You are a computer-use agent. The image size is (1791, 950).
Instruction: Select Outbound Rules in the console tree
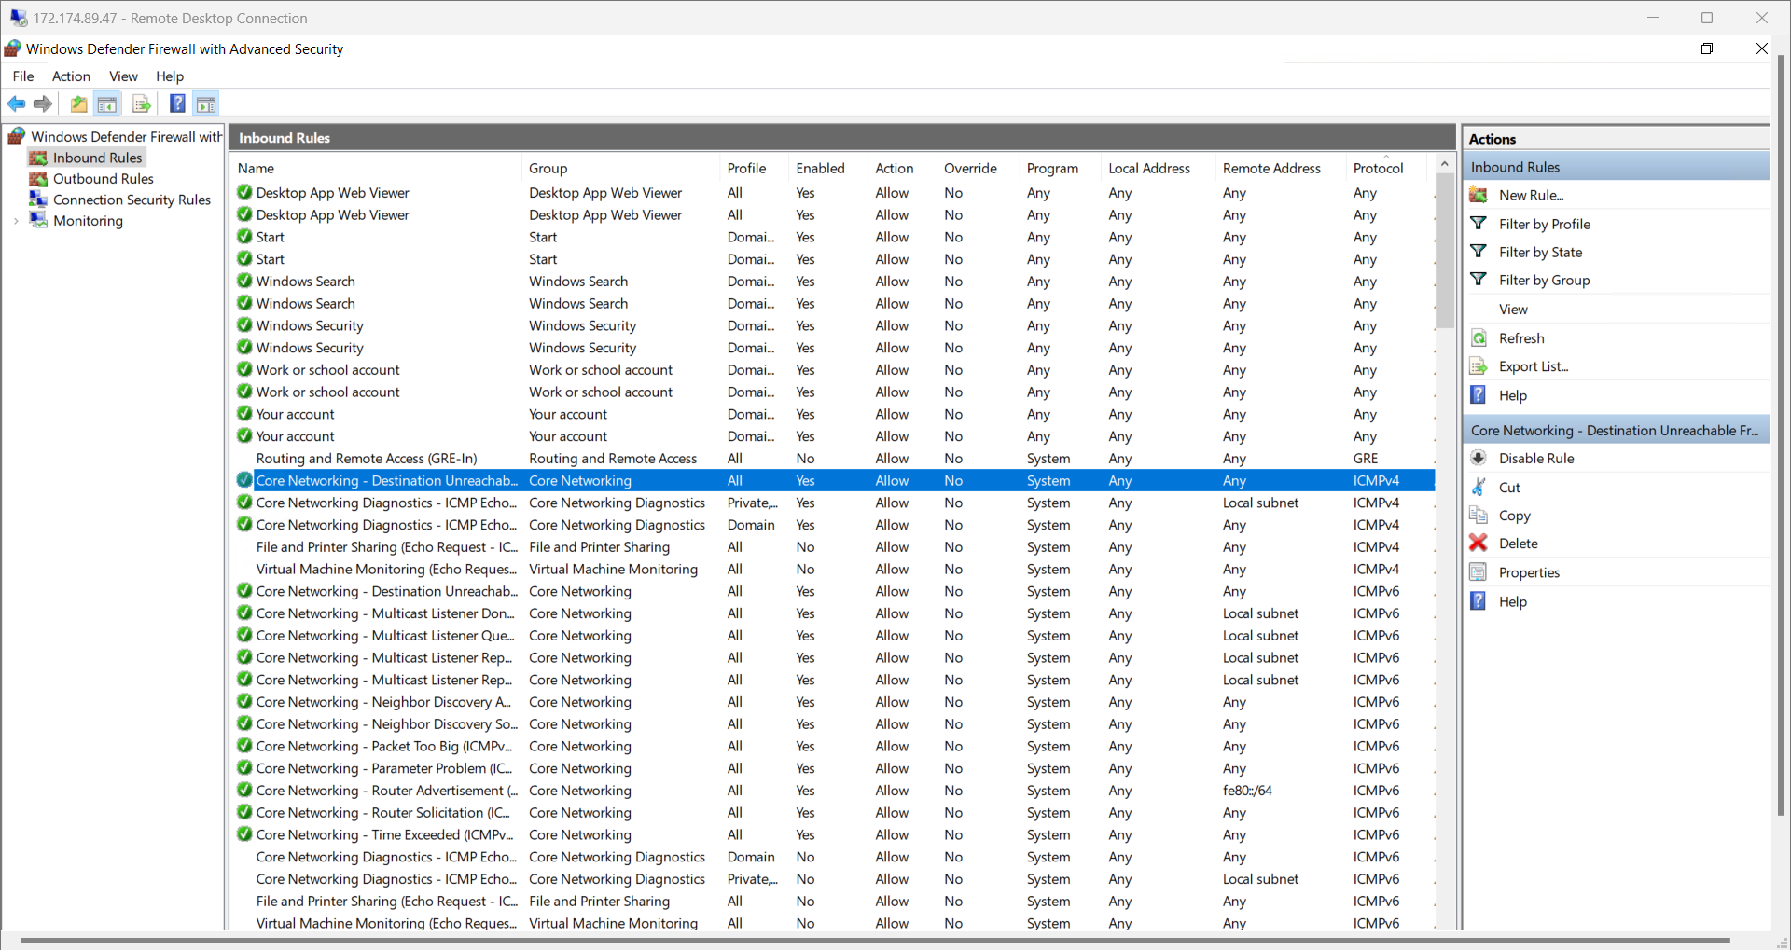pos(104,179)
